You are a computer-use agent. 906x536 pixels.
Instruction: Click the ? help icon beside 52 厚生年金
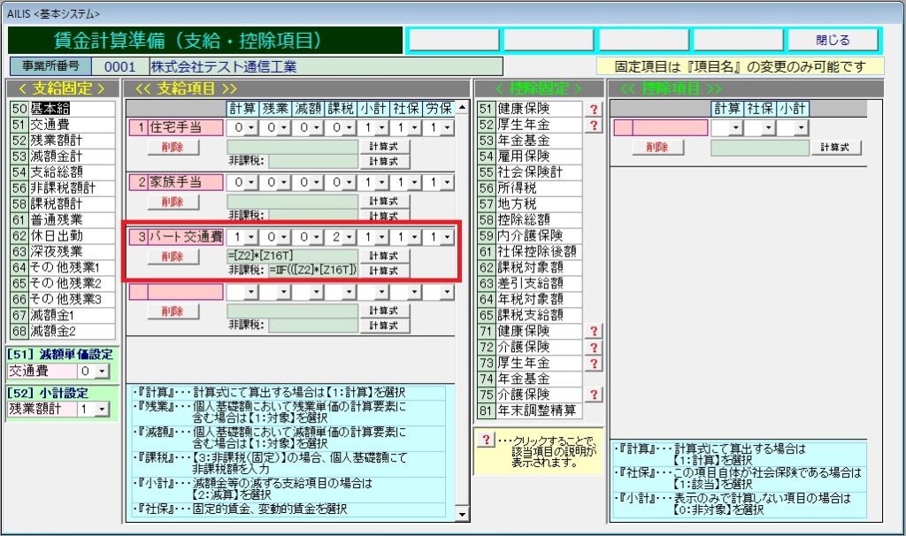click(x=594, y=125)
